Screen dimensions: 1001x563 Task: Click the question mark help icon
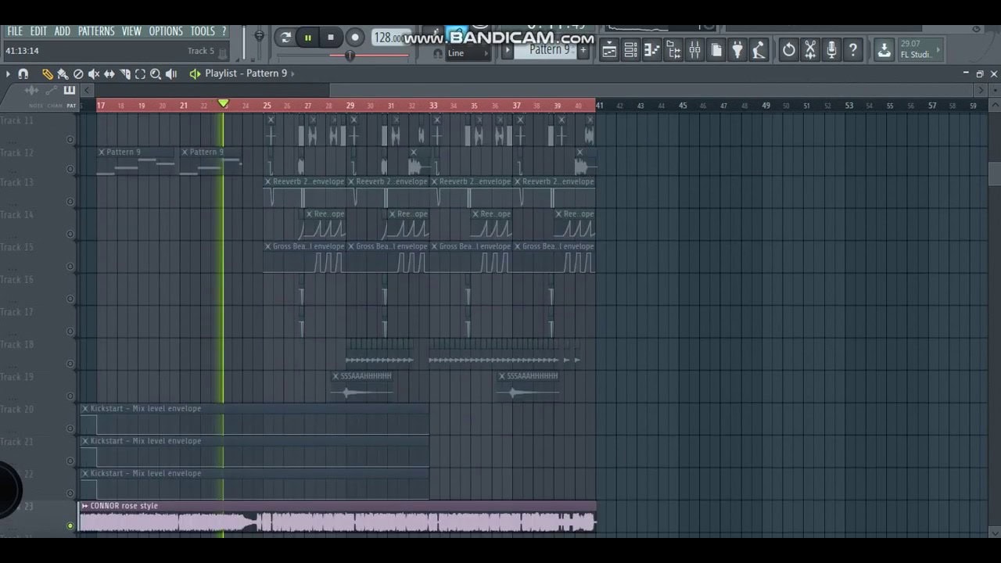[x=853, y=51]
